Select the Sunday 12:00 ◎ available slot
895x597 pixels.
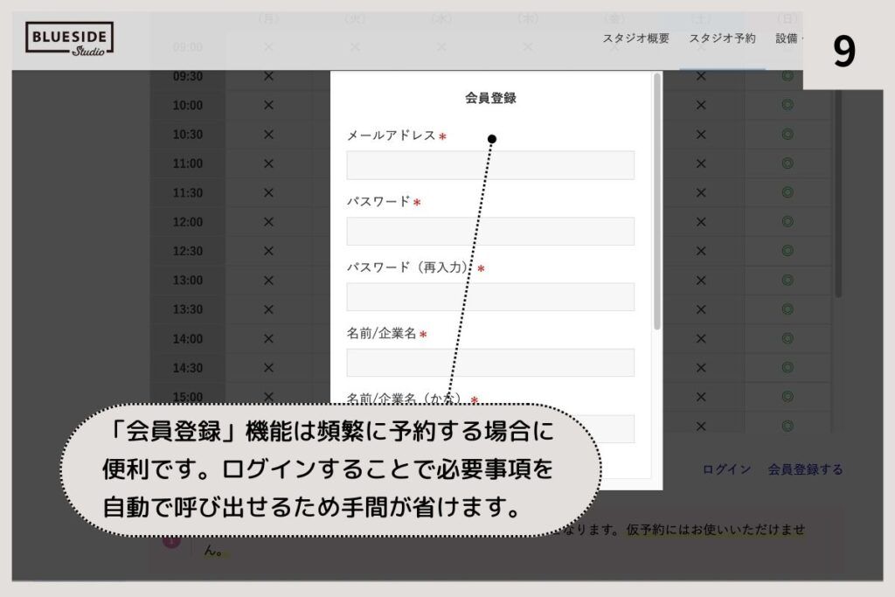point(787,221)
